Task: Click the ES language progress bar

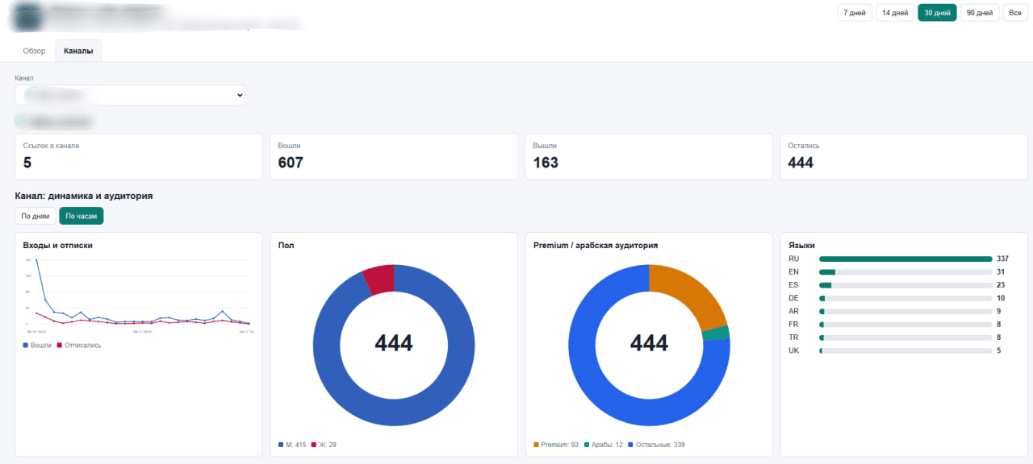Action: point(905,285)
